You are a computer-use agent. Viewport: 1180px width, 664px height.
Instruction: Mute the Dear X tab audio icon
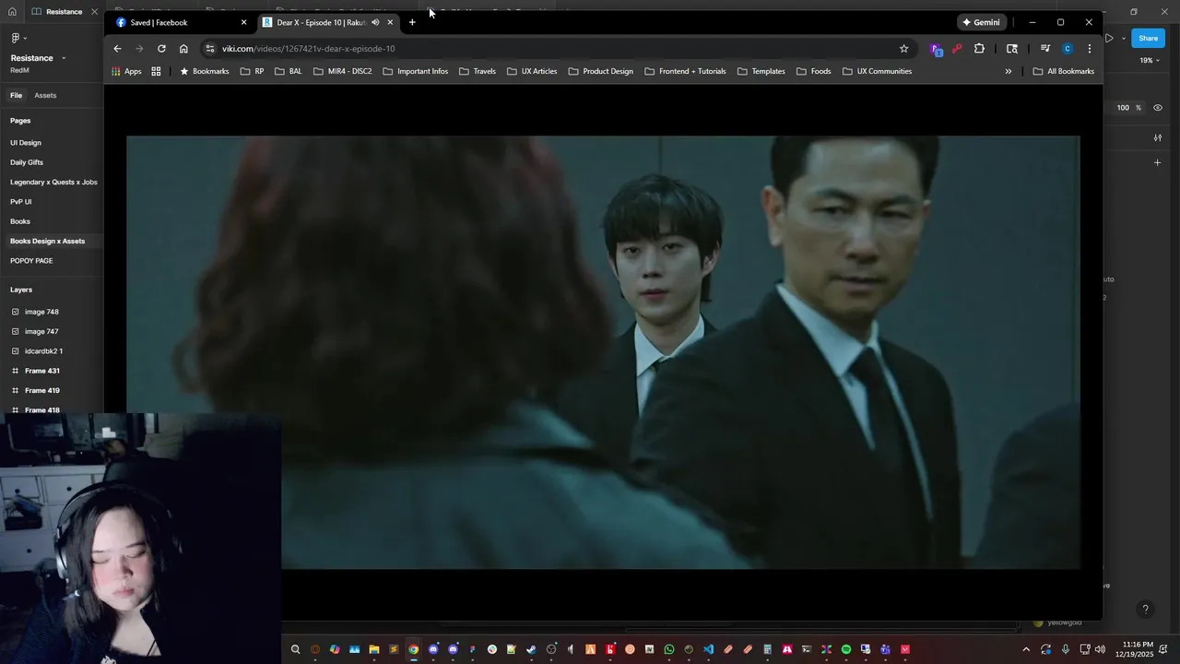375,22
